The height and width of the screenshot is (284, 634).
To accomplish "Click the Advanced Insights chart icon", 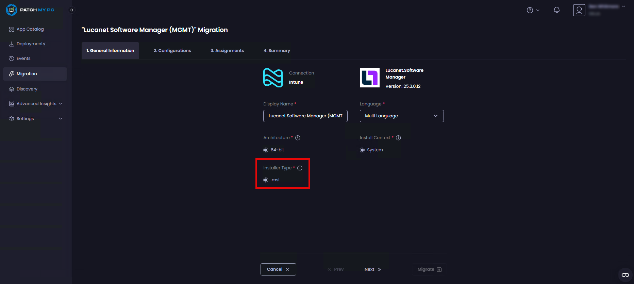I will click(12, 104).
